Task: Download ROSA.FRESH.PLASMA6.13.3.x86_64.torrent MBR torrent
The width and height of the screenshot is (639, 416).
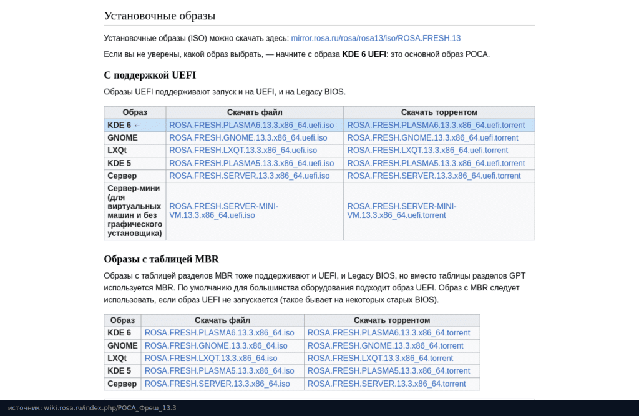Action: [x=389, y=333]
